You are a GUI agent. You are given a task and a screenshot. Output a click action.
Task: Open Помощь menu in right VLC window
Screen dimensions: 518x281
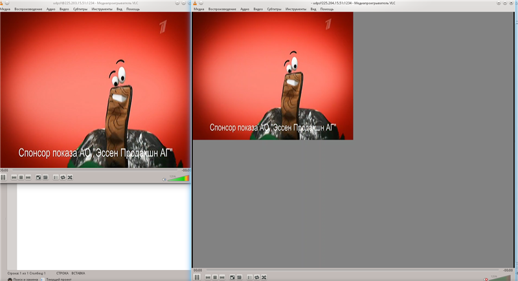[327, 9]
